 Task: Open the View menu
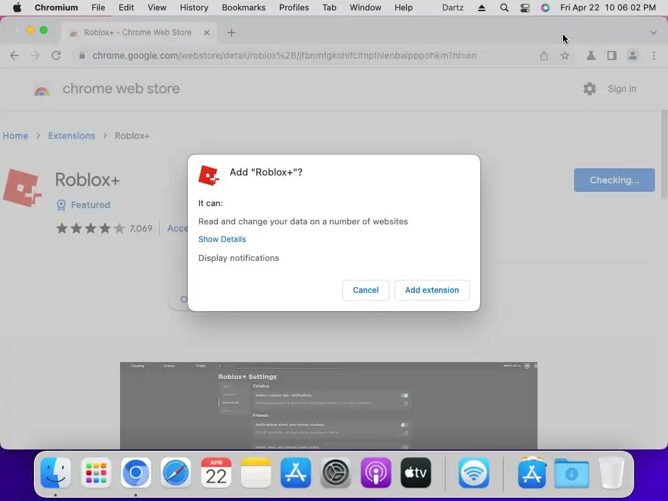click(157, 8)
